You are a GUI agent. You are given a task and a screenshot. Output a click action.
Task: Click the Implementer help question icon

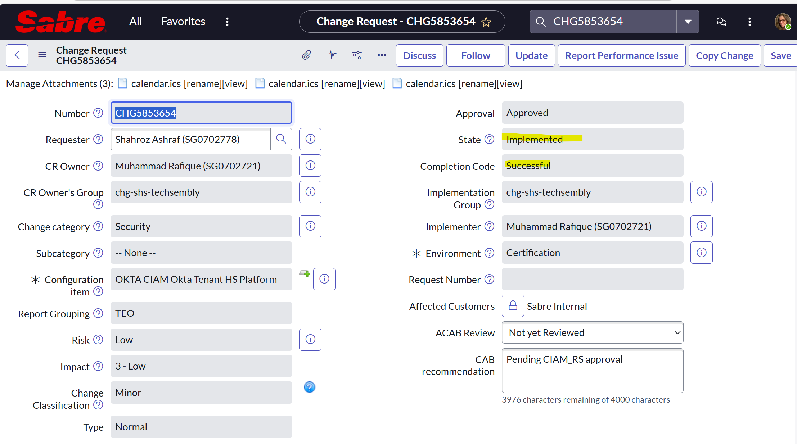[x=489, y=226]
